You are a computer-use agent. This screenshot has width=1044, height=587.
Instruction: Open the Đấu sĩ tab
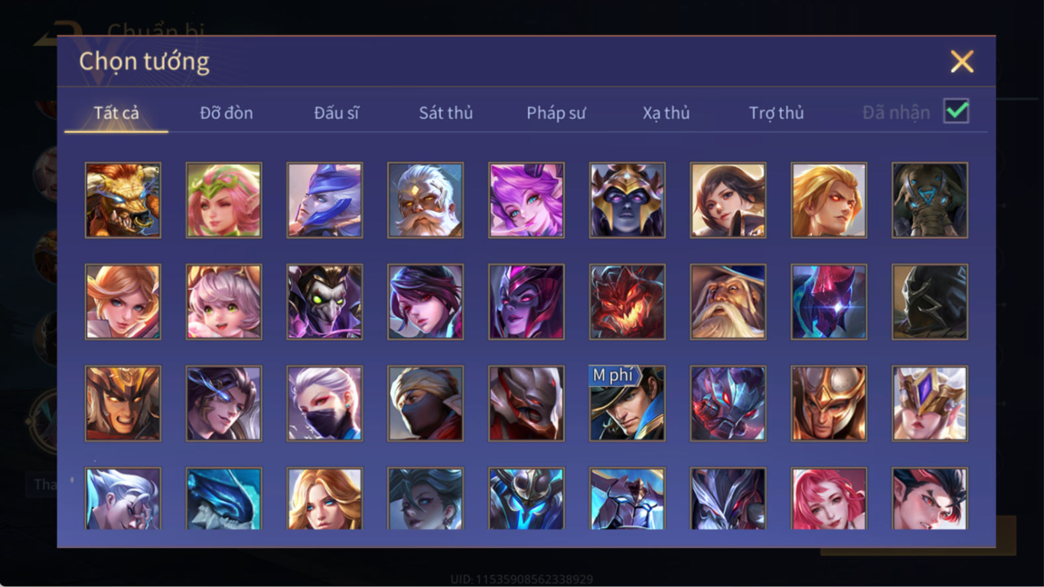336,113
